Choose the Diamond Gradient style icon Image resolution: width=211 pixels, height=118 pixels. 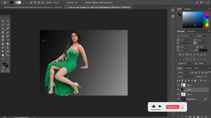pos(43,3)
